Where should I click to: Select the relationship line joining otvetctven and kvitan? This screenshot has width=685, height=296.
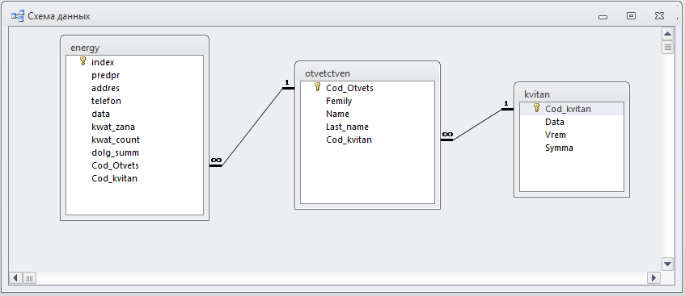click(477, 125)
